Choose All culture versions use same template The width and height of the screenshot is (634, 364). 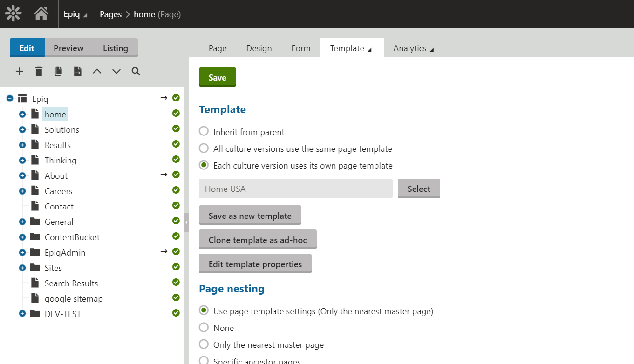(x=204, y=148)
